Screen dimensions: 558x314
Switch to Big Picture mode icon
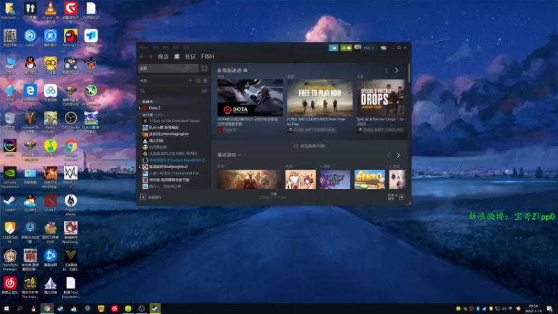[x=383, y=47]
